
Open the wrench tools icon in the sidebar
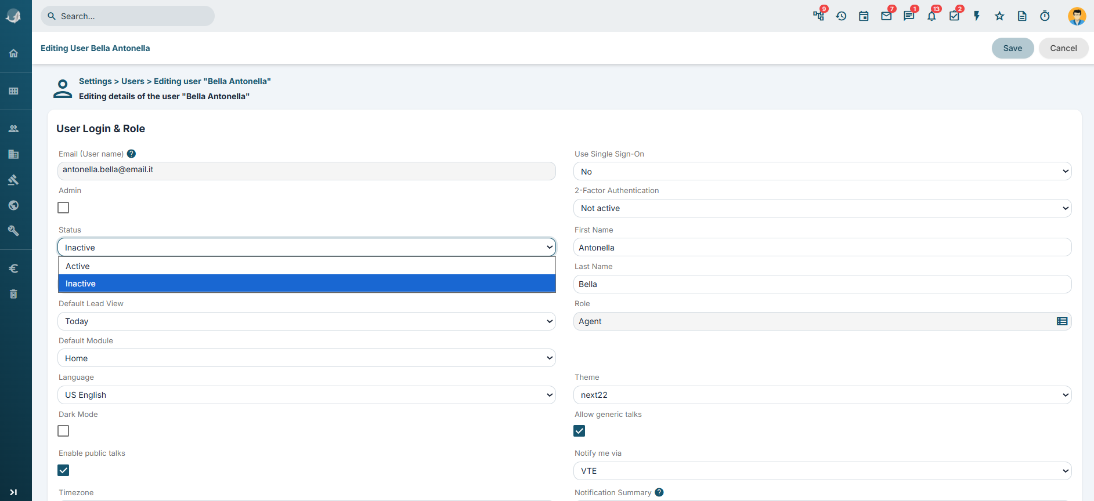[x=13, y=231]
